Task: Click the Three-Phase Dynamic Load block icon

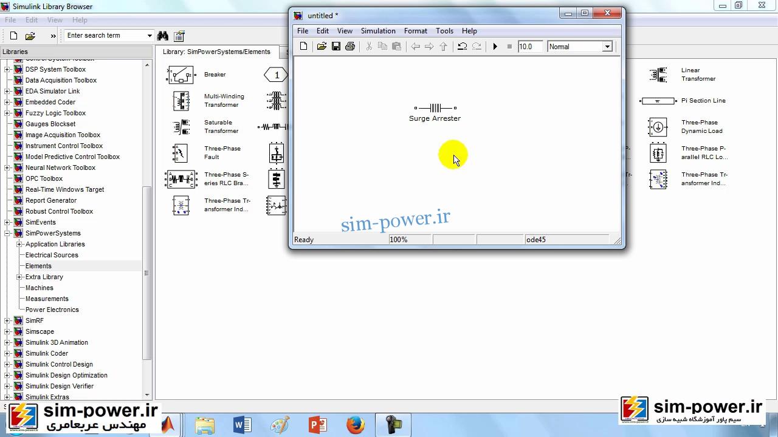Action: [x=658, y=127]
